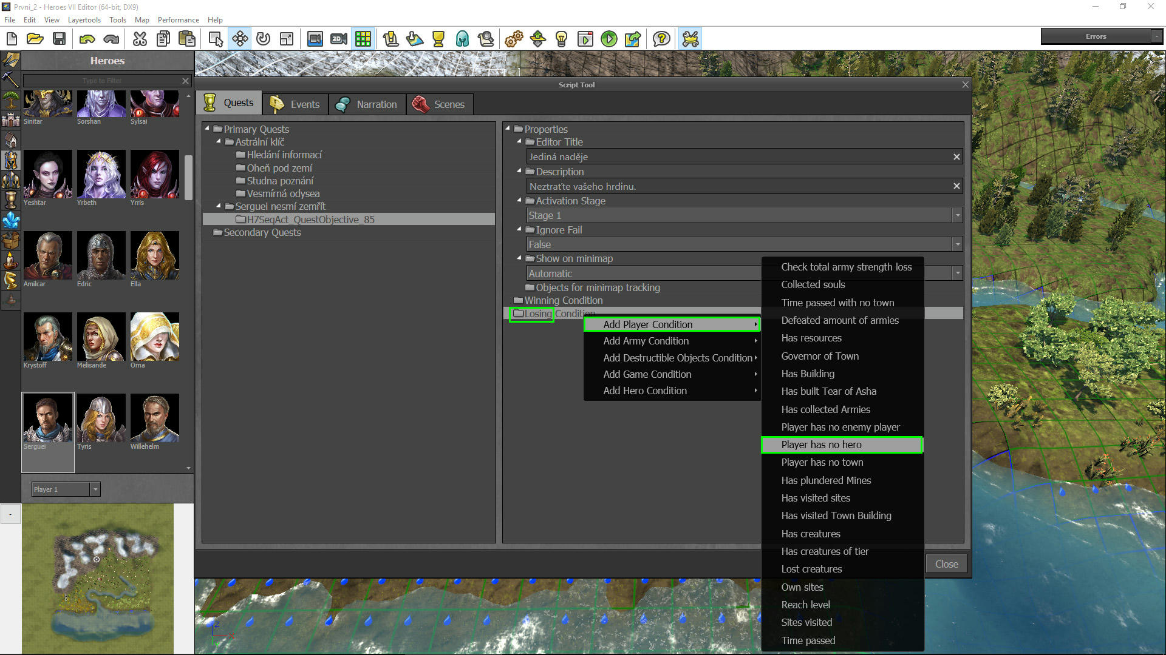
Task: Switch to the Narration tab
Action: pyautogui.click(x=367, y=104)
